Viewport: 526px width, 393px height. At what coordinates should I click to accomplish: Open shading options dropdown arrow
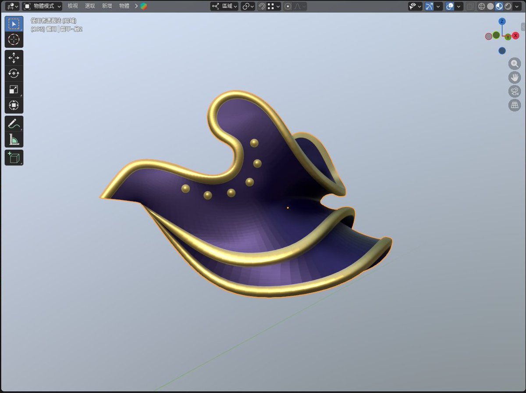click(516, 6)
